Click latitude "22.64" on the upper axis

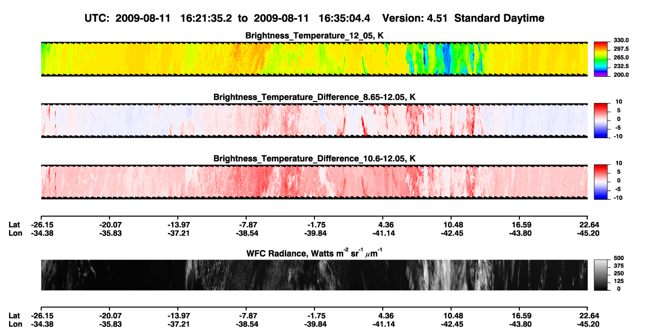pyautogui.click(x=588, y=225)
